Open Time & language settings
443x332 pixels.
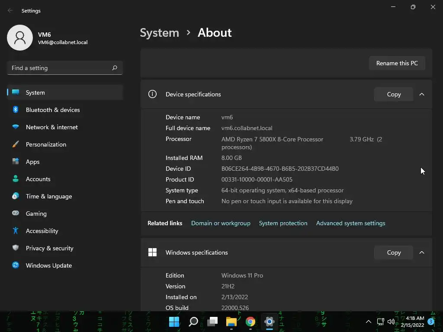pyautogui.click(x=65, y=196)
